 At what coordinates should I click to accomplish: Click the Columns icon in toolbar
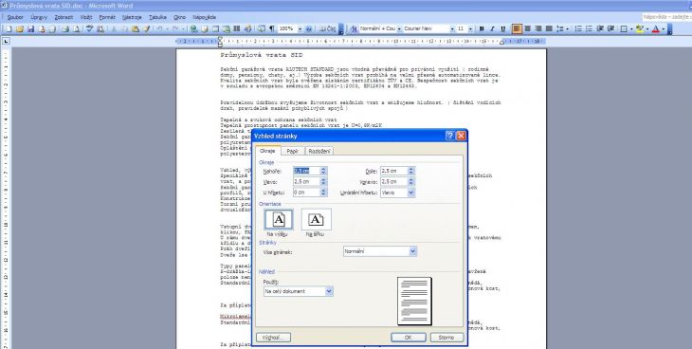(237, 29)
